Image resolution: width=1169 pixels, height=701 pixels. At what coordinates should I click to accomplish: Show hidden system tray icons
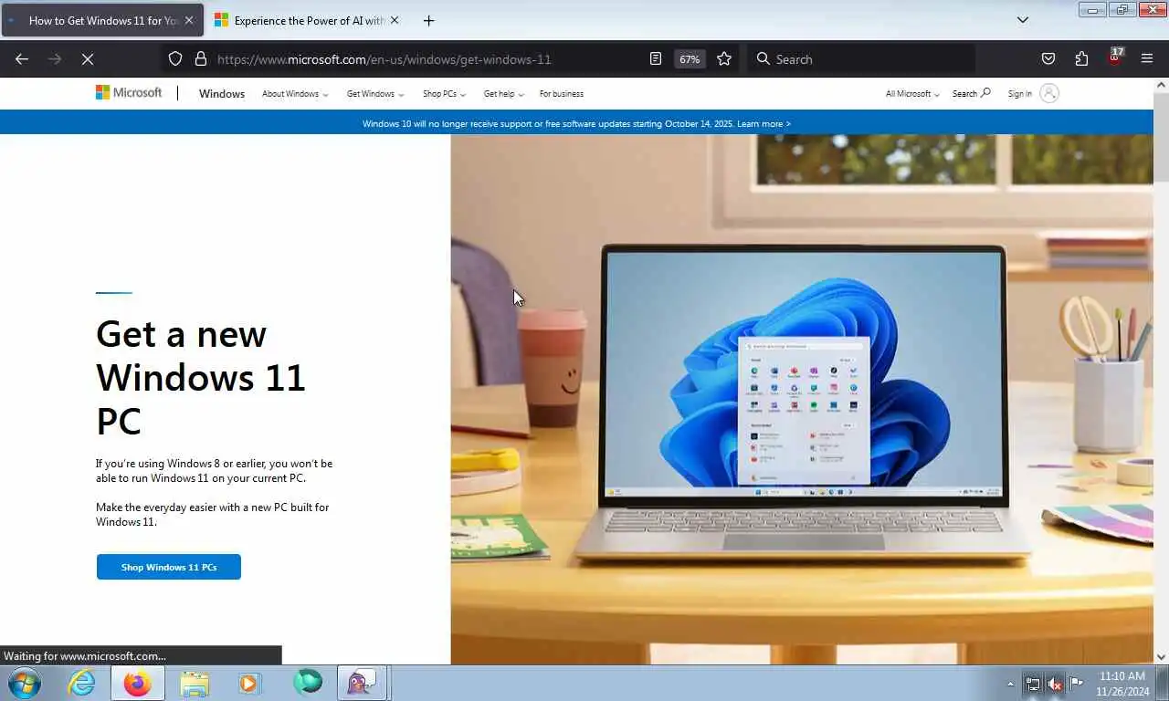[x=1010, y=684]
